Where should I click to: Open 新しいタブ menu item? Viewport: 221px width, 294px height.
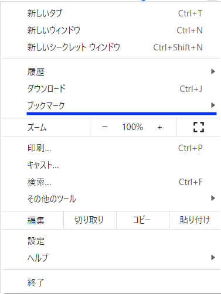point(111,13)
